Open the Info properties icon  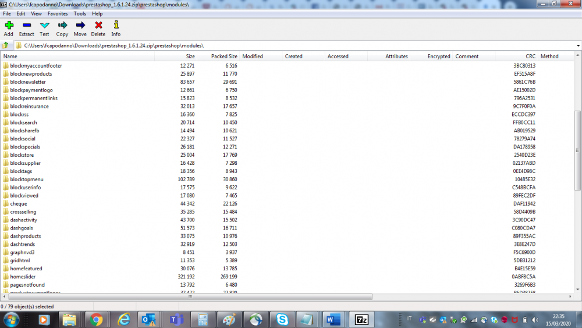[x=116, y=25]
